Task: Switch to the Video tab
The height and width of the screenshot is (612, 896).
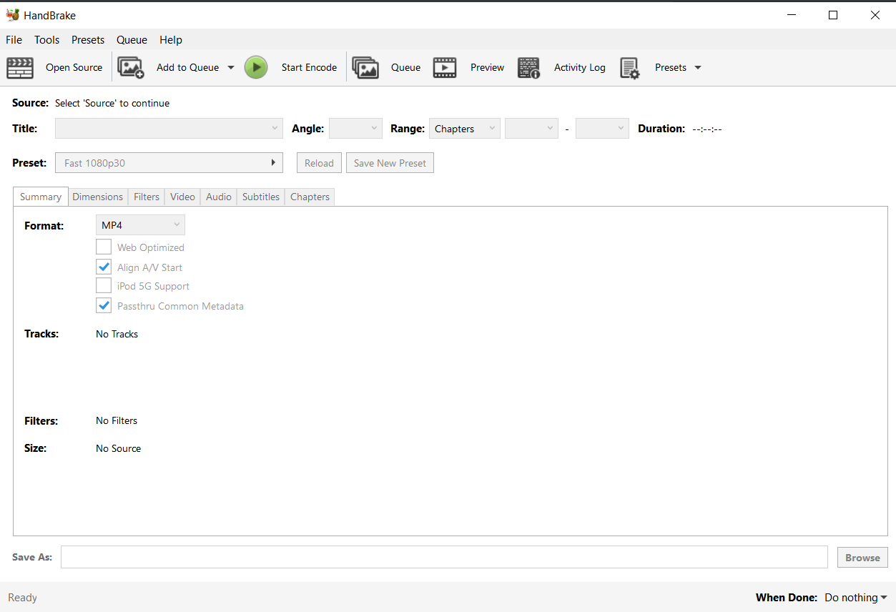Action: click(182, 197)
